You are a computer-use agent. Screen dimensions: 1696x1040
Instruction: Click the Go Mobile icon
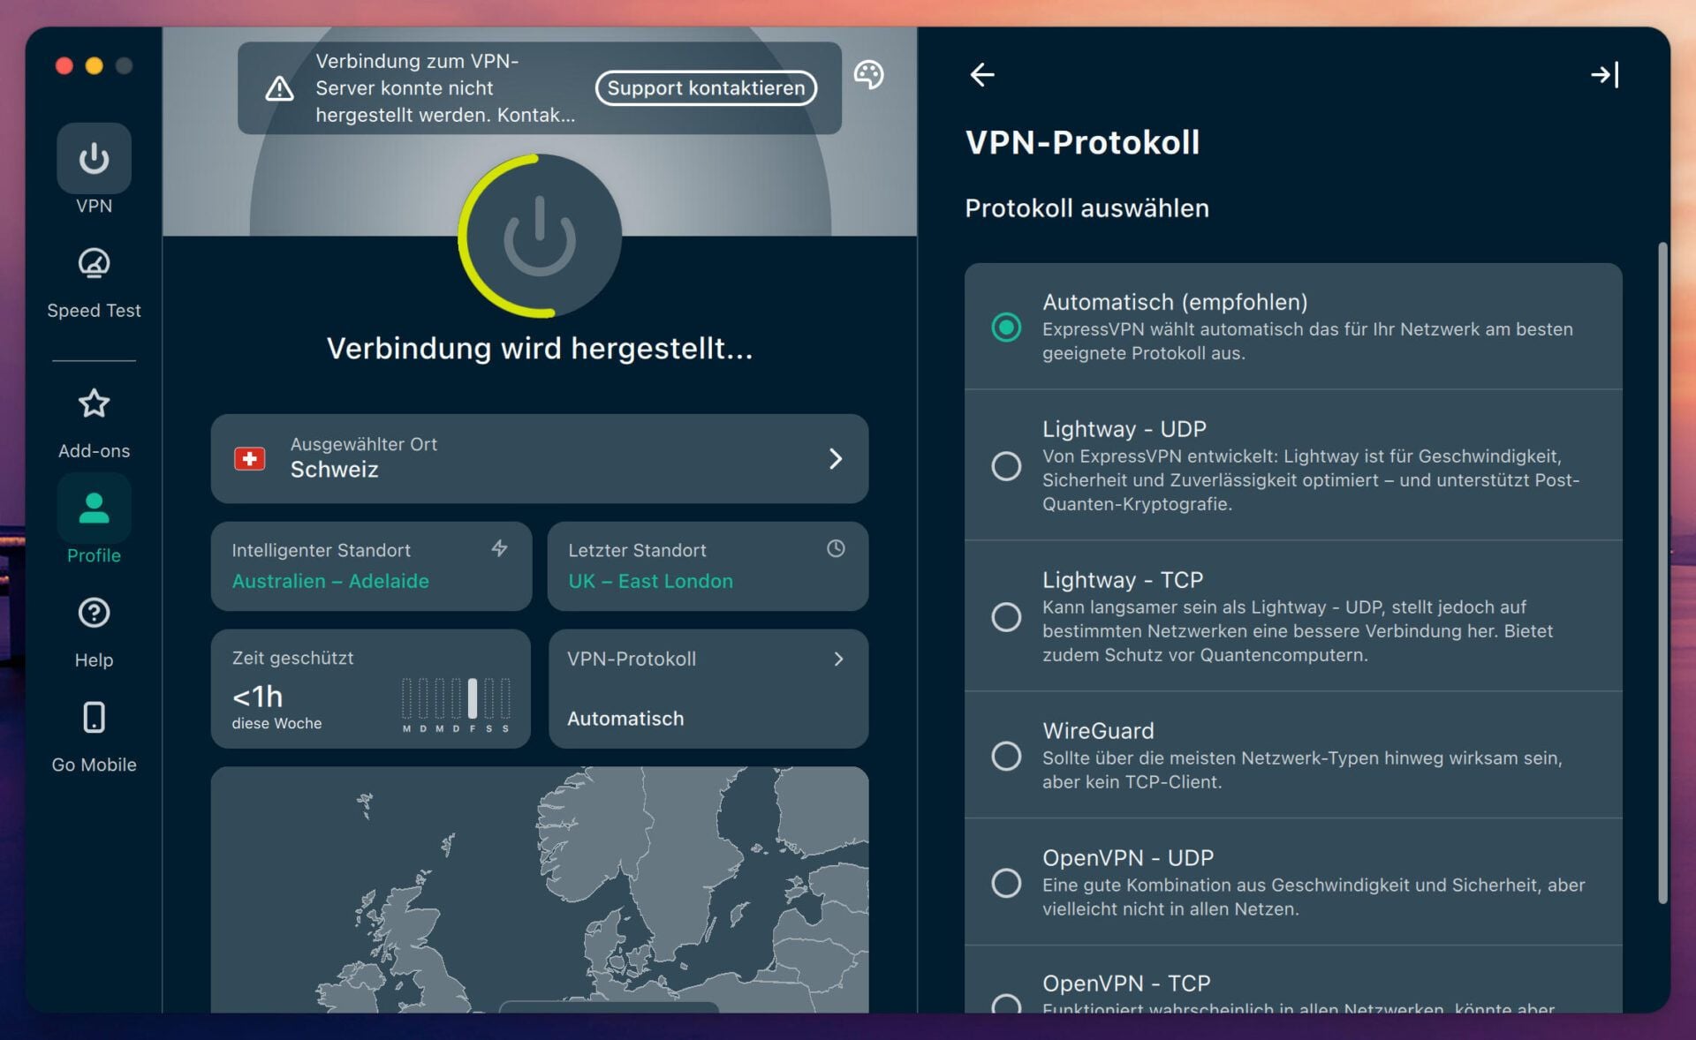pos(93,717)
